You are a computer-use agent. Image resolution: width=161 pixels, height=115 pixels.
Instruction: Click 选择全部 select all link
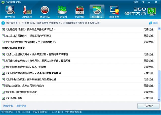point(8,106)
